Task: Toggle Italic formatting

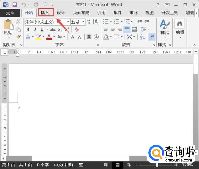Action: (x=35, y=29)
